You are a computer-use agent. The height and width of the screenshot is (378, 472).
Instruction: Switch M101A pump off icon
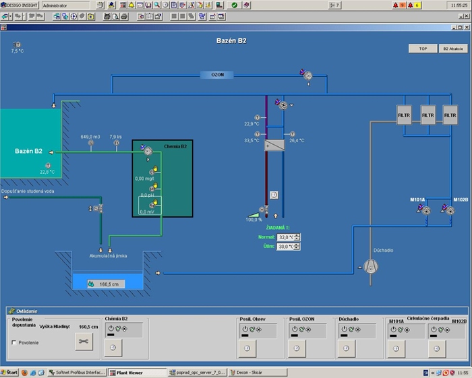(x=393, y=329)
